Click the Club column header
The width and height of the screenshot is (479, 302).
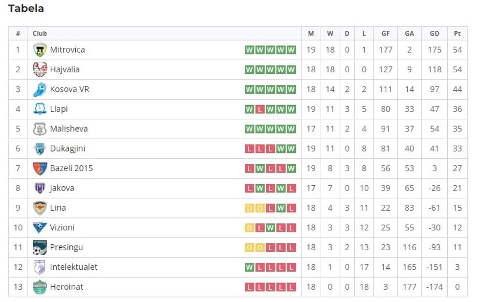[x=40, y=34]
